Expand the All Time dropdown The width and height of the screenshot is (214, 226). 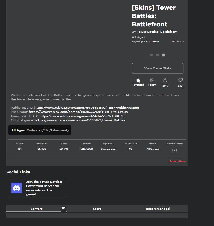(178, 41)
